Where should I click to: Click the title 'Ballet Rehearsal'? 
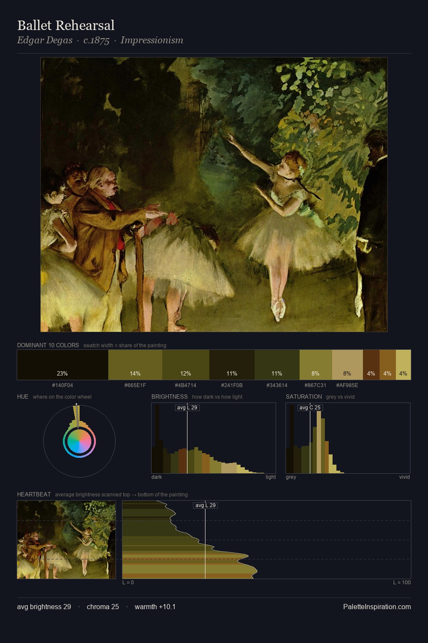click(66, 25)
